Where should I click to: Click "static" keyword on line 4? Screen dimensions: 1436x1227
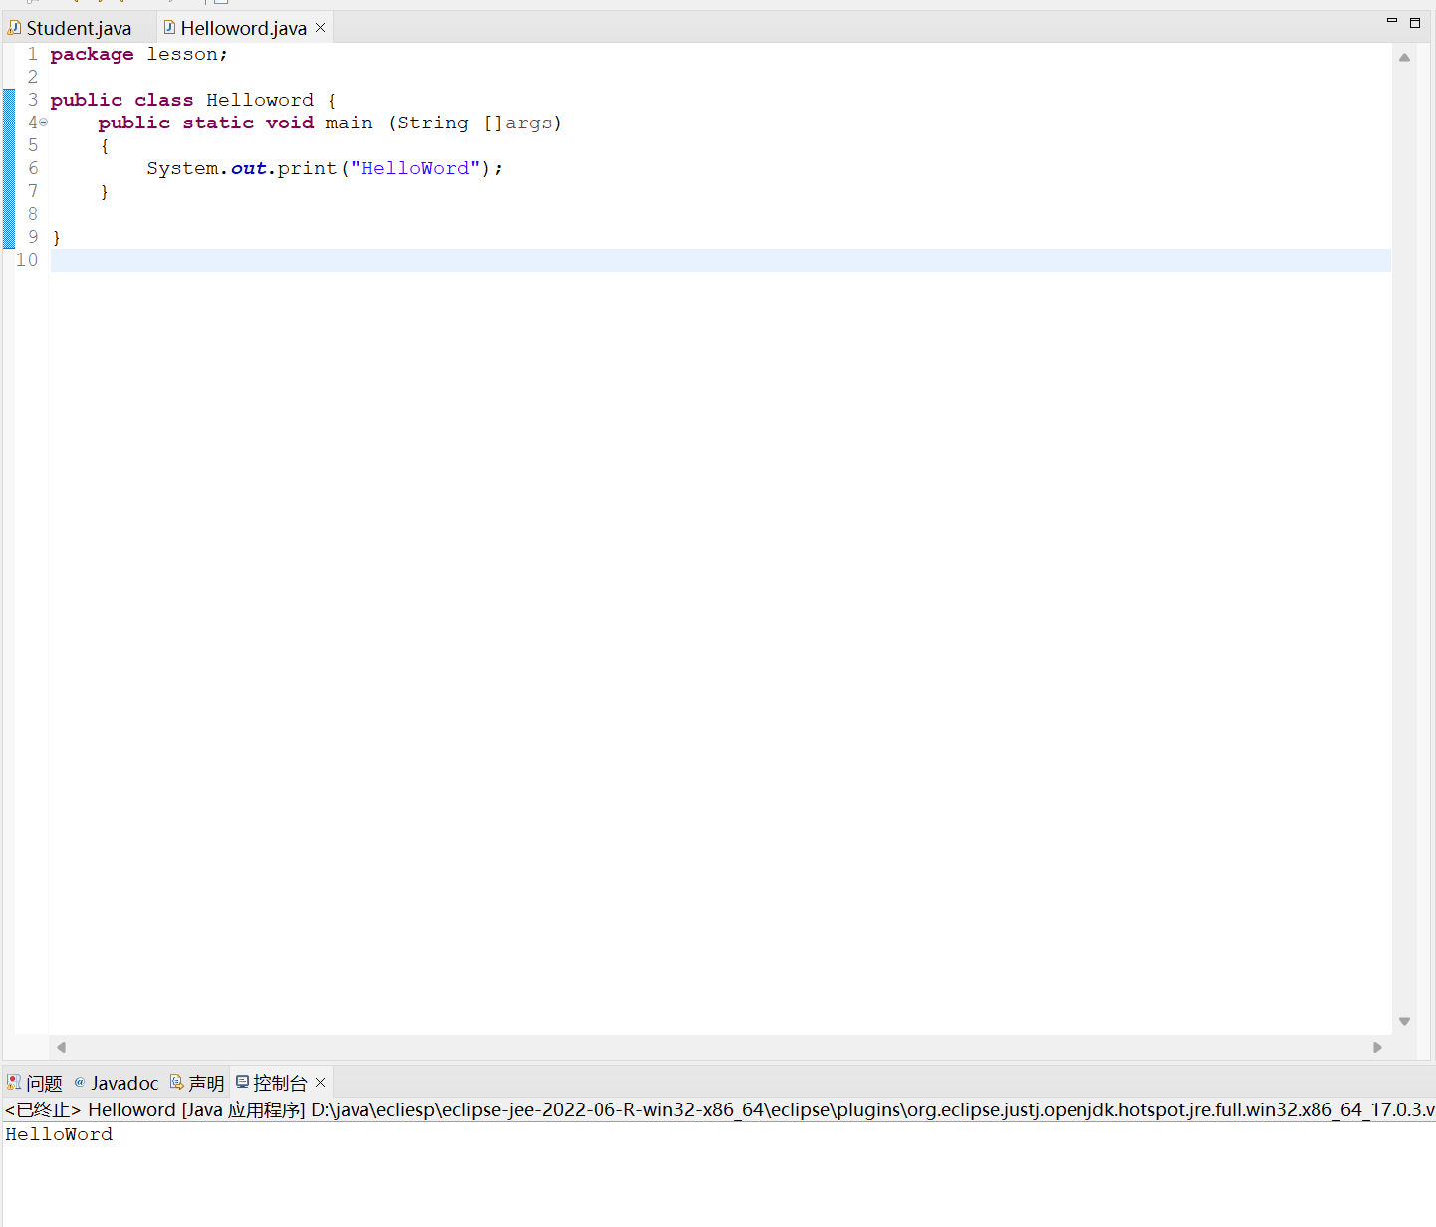pyautogui.click(x=218, y=123)
